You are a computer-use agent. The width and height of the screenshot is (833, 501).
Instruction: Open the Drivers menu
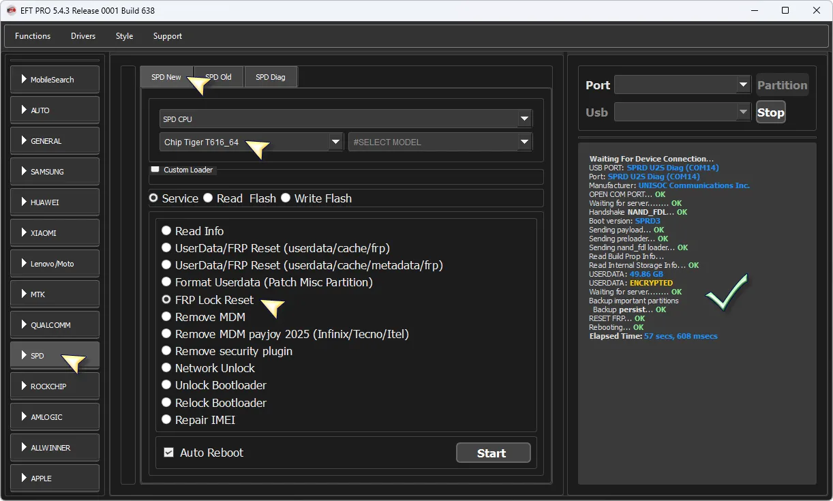click(x=83, y=36)
